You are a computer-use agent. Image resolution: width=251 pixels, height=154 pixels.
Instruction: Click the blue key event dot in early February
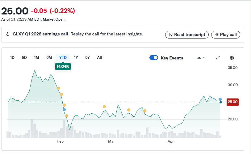pyautogui.click(x=64, y=110)
